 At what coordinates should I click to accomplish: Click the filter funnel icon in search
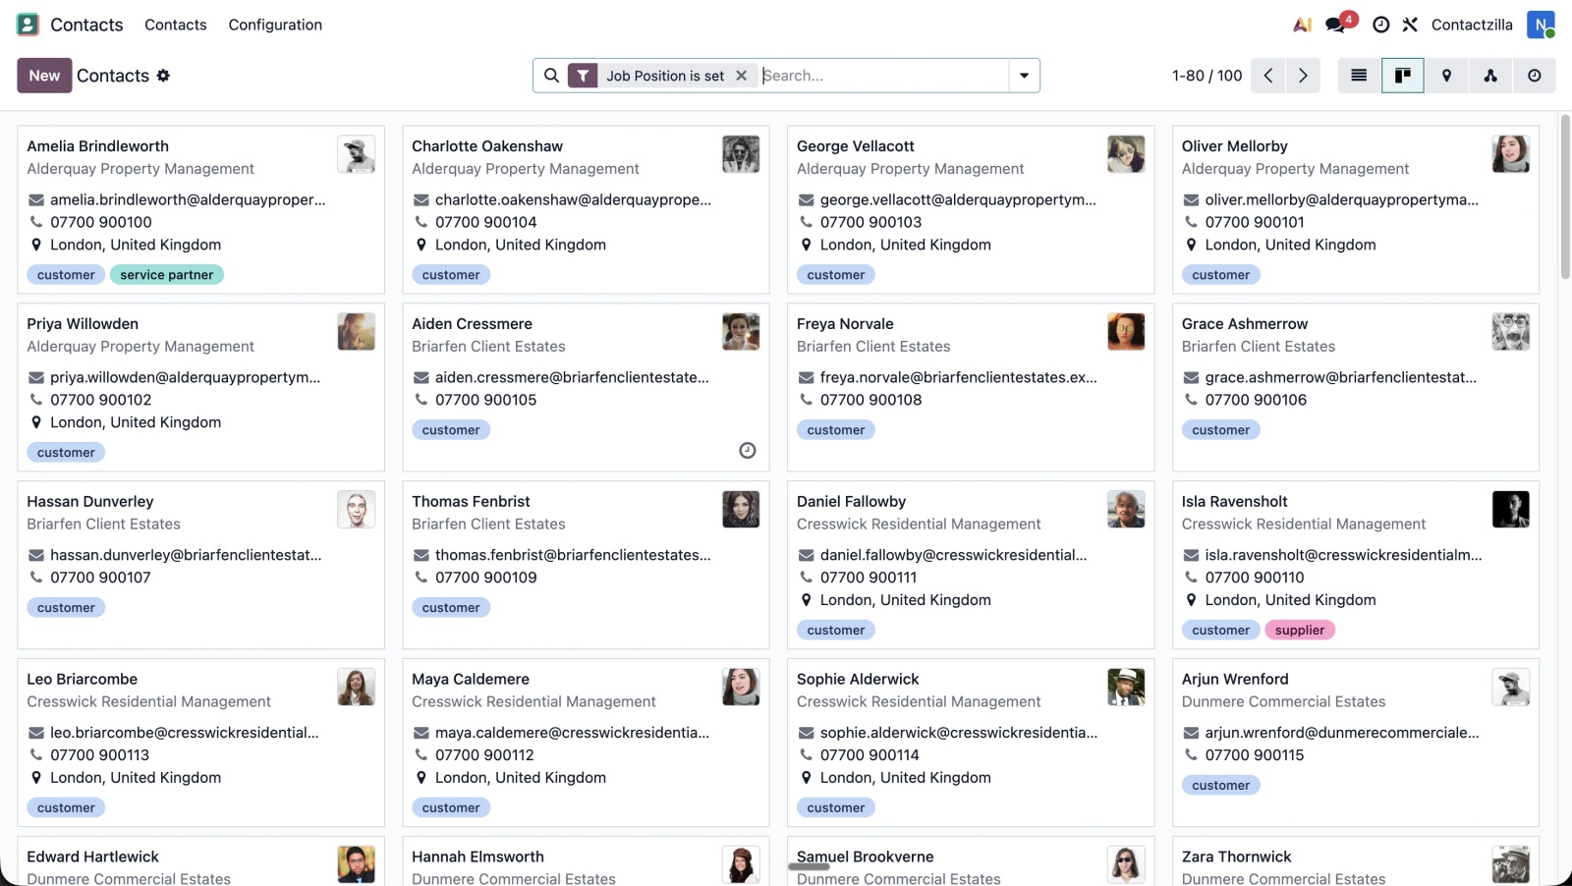tap(583, 76)
